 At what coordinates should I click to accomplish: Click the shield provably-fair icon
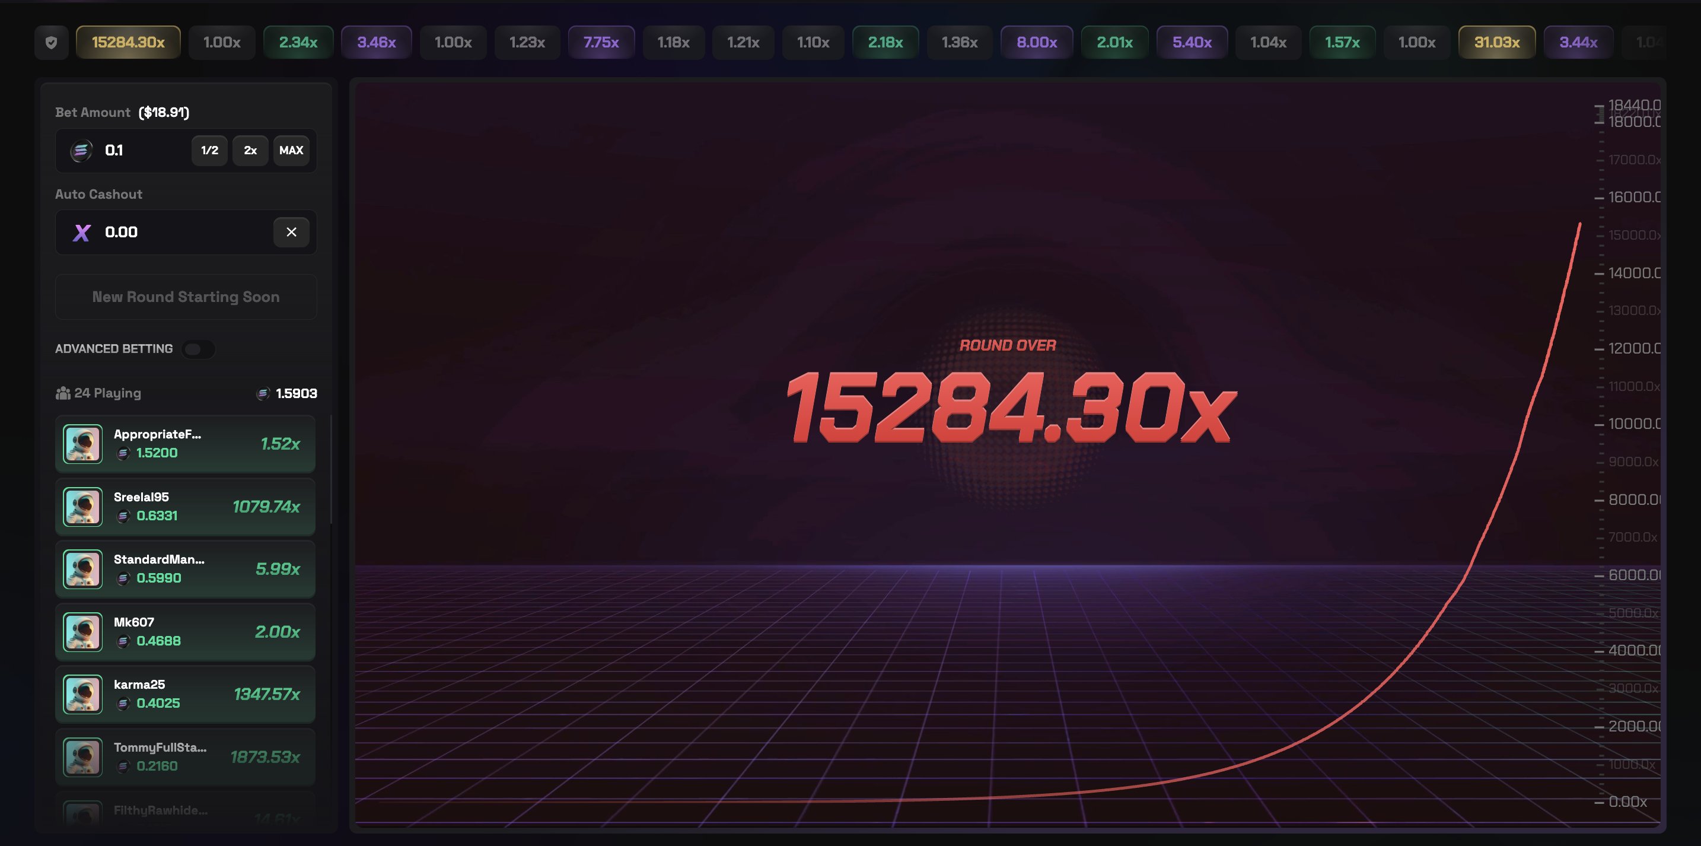pos(52,43)
